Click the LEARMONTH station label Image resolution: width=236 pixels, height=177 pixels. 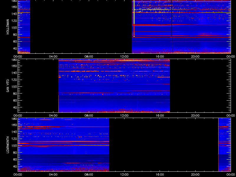click(x=8, y=145)
